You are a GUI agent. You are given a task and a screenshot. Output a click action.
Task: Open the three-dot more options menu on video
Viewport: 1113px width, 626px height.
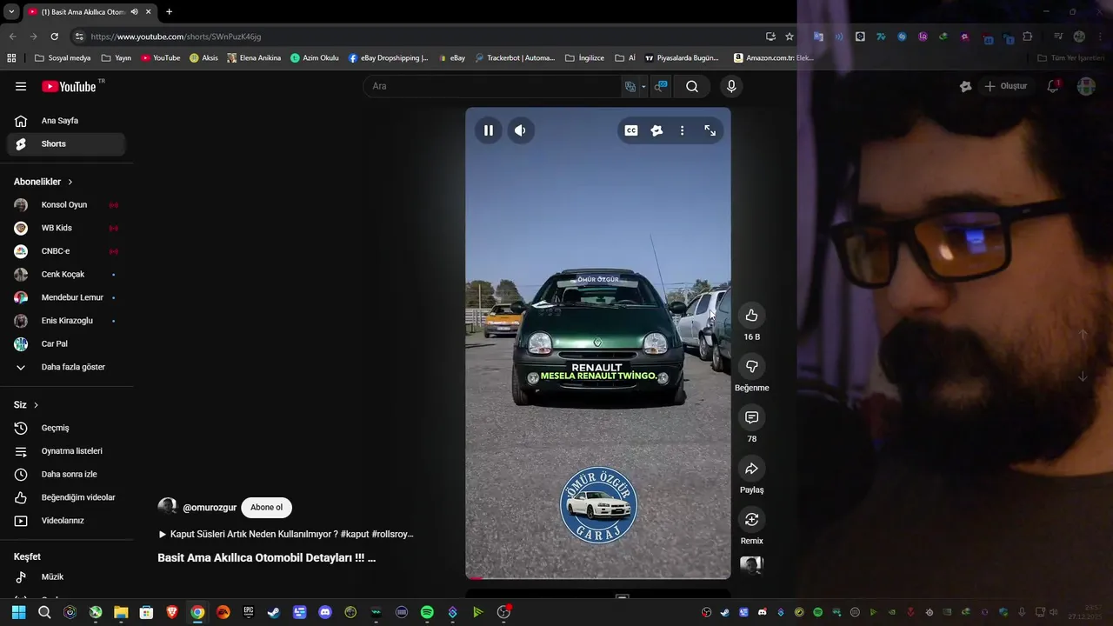coord(682,130)
